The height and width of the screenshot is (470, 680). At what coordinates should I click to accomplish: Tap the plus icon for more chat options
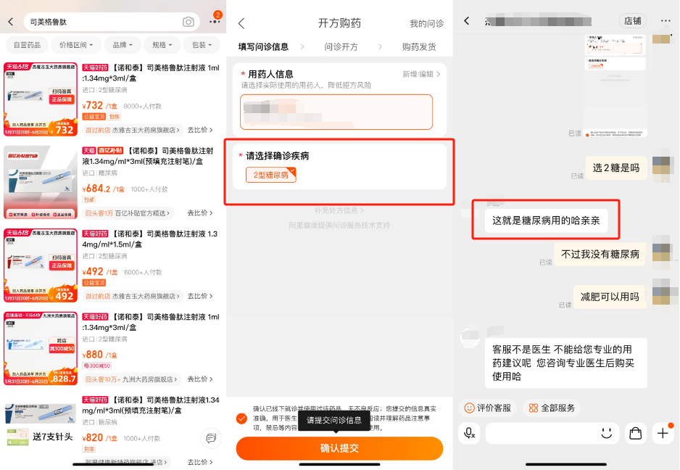tap(663, 433)
